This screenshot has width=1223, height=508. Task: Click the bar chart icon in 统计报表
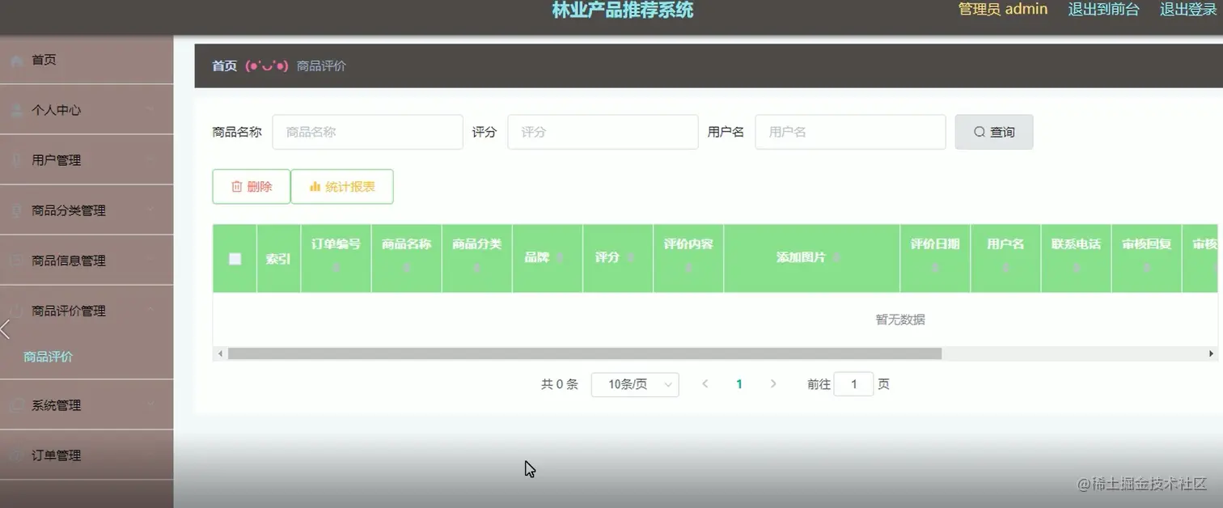(315, 187)
